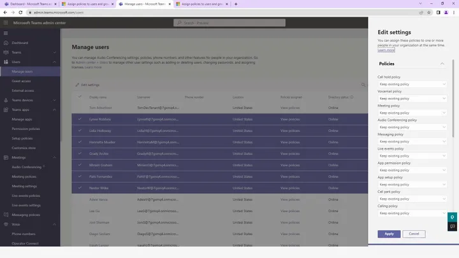
Task: Apply the edited policy settings
Action: point(389,234)
